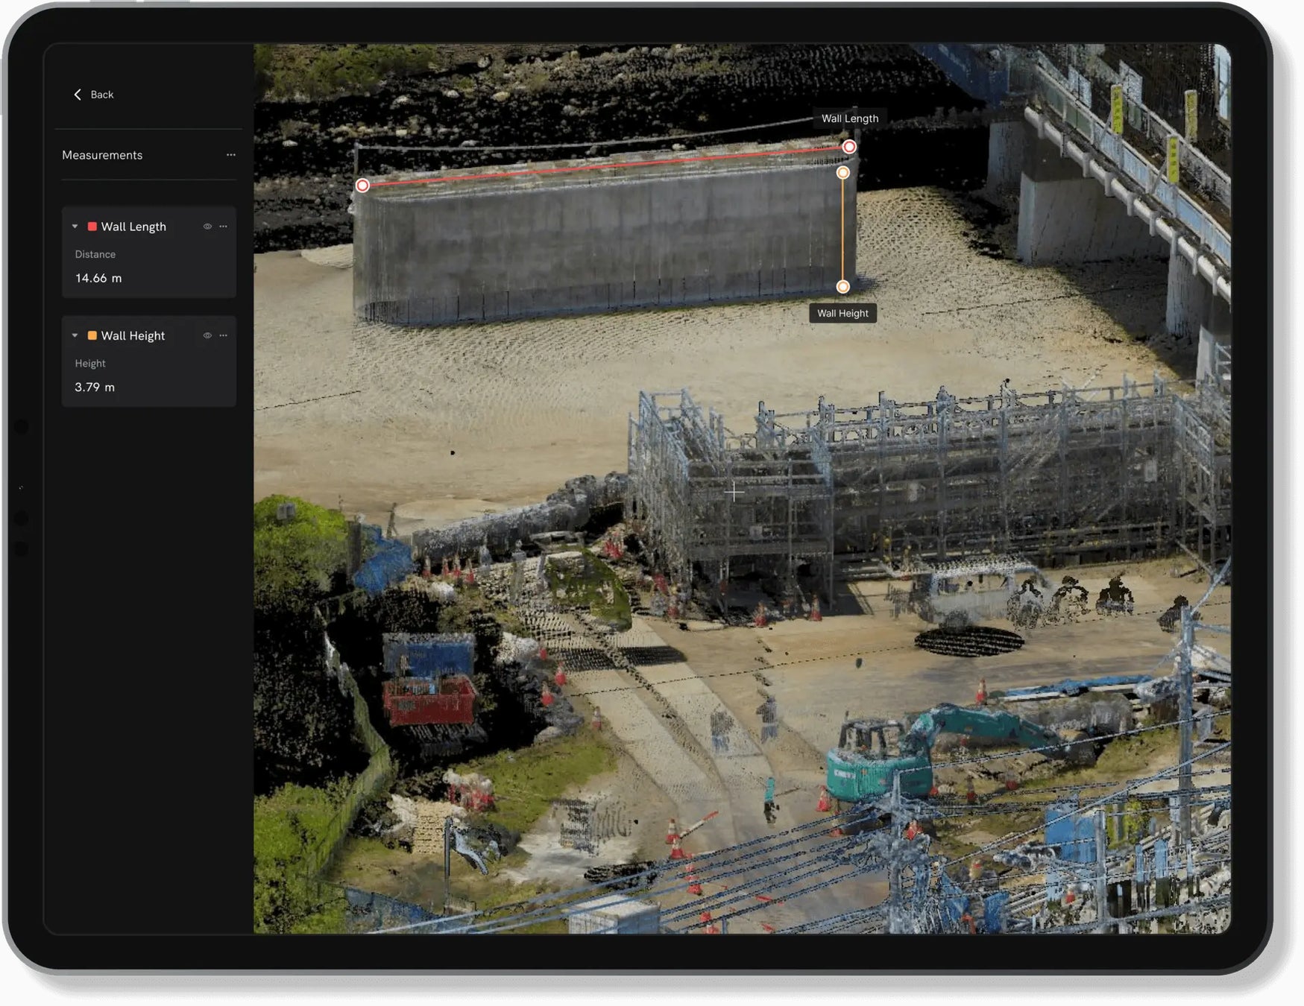
Task: Hide the Wall Height measurement
Action: point(207,335)
